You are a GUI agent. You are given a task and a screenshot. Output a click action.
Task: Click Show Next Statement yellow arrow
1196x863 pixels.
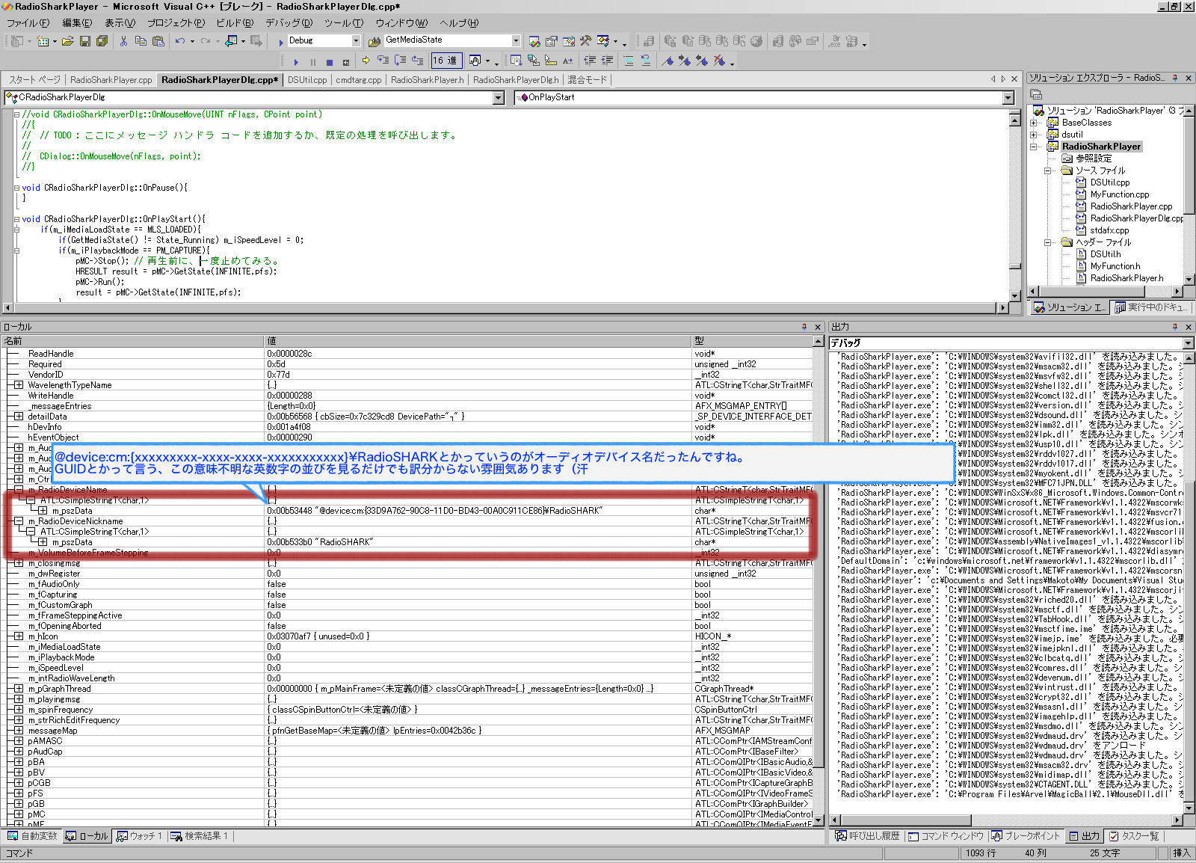point(366,61)
